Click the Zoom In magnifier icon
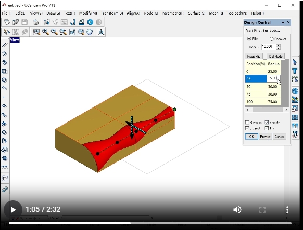Image resolution: width=303 pixels, height=230 pixels. pos(46,32)
